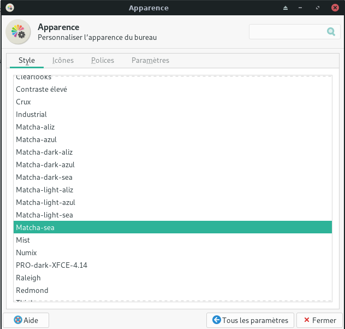This screenshot has width=345, height=329.
Task: Pick the PRO-dark-XFCE-4.14 theme
Action: coord(51,265)
